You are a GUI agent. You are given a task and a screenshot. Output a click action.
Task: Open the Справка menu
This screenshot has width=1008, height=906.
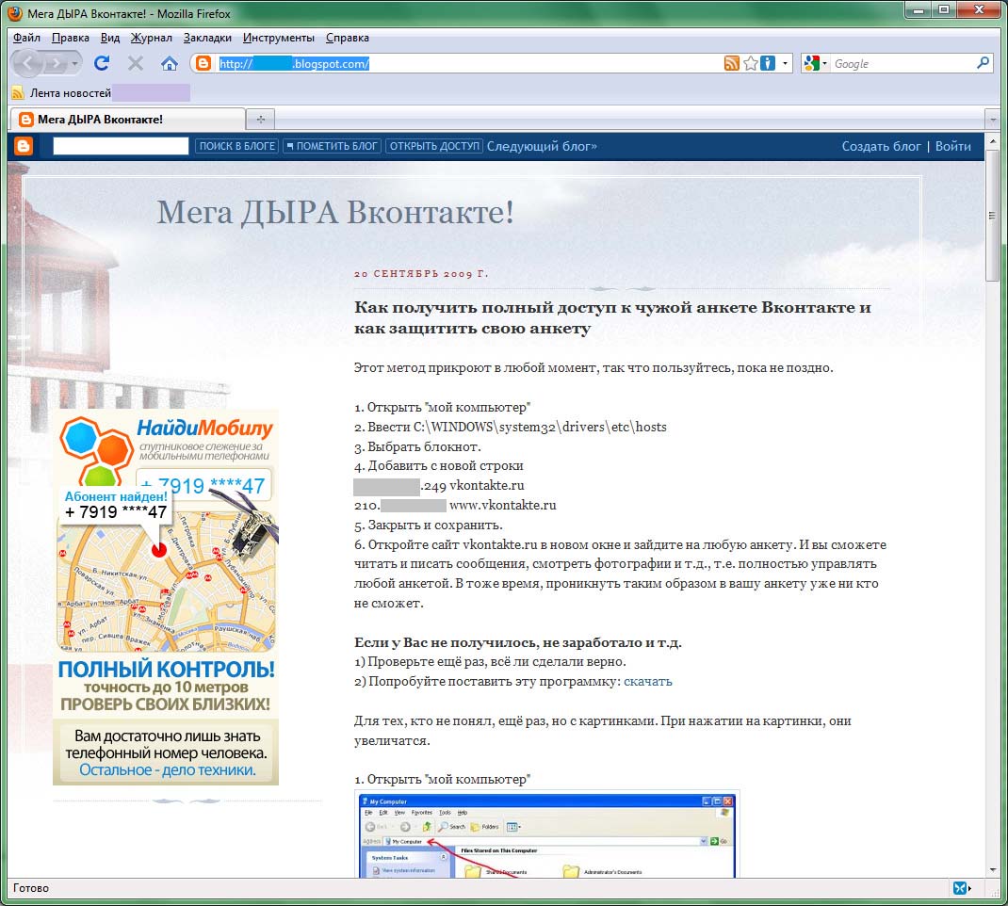click(x=347, y=38)
